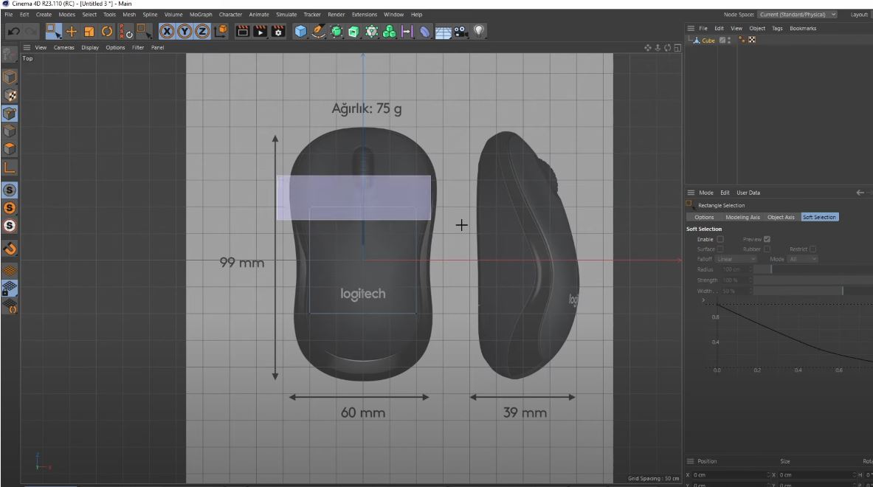Toggle the Restrict checkbox

point(813,249)
